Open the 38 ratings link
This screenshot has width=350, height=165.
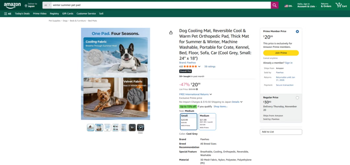(210, 67)
